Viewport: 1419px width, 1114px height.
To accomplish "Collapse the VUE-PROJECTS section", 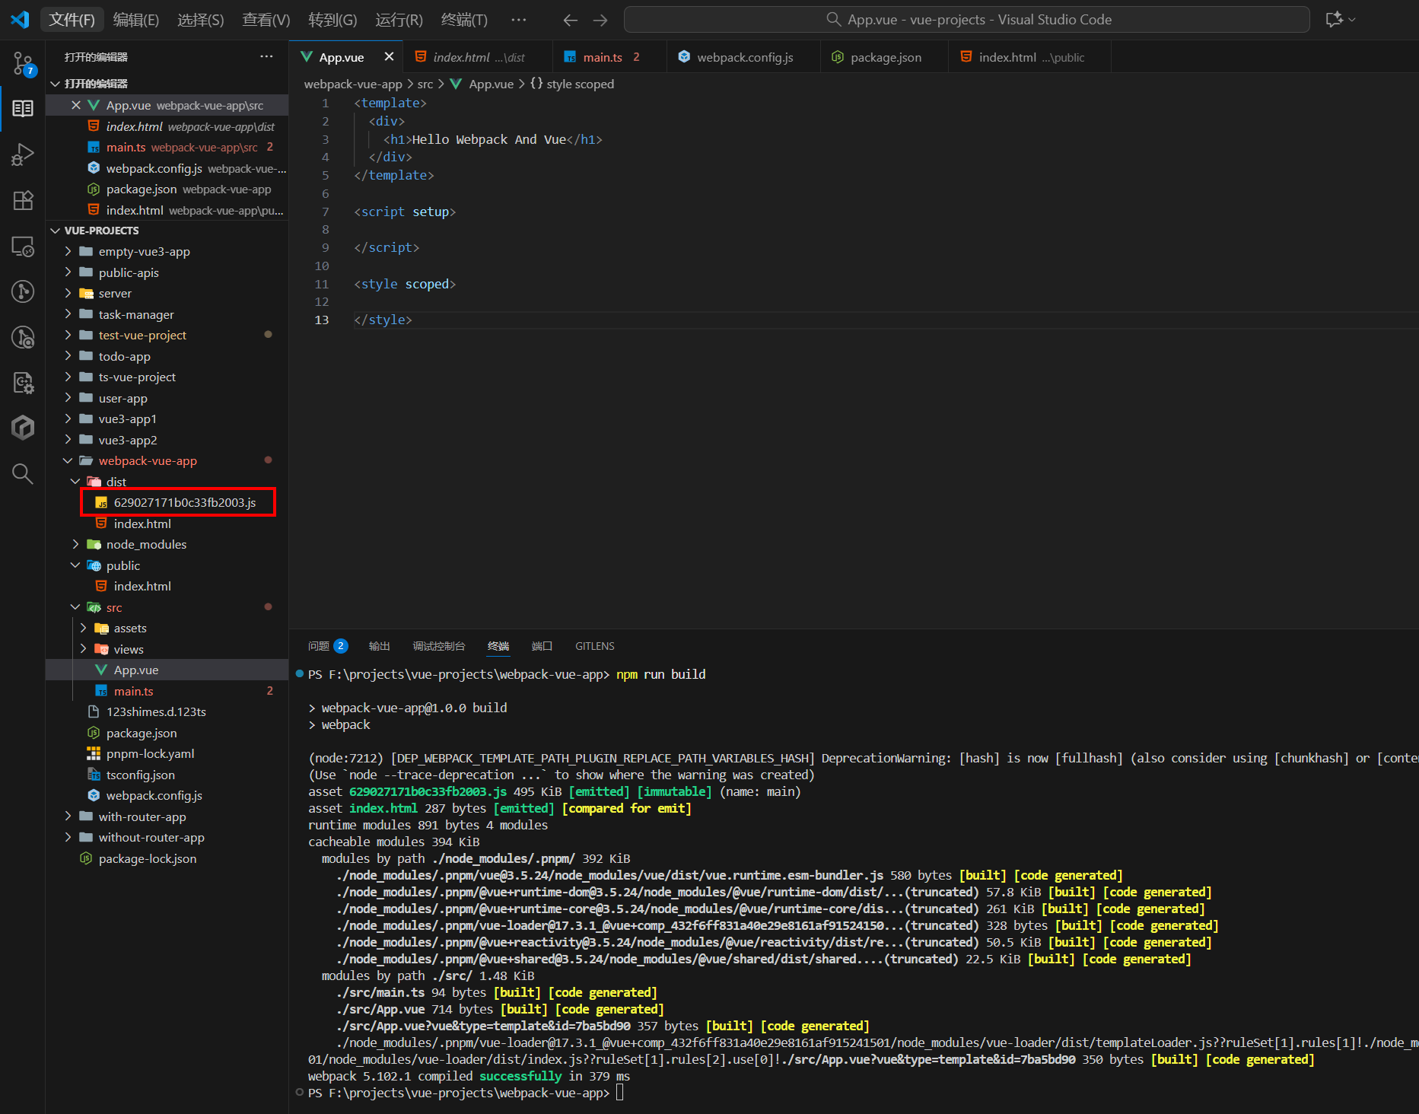I will (x=56, y=231).
